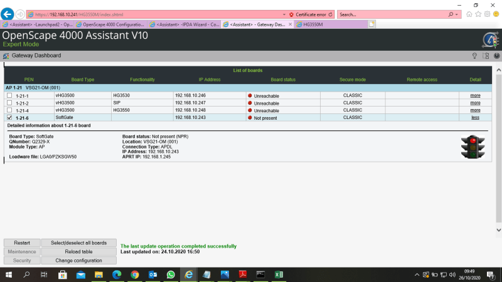Click the OpenScape Assistant logo icon
This screenshot has width=502, height=282.
(x=491, y=40)
